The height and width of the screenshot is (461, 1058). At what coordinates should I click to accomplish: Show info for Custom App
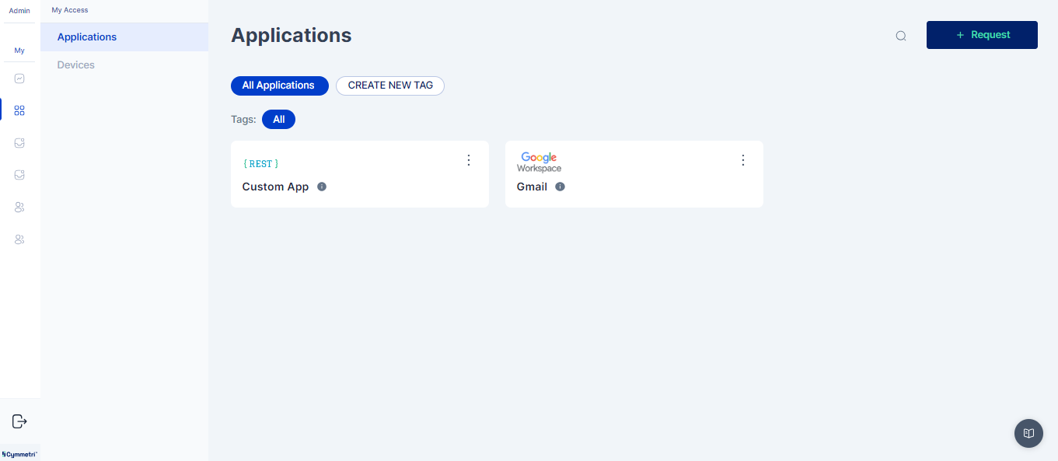pos(322,187)
